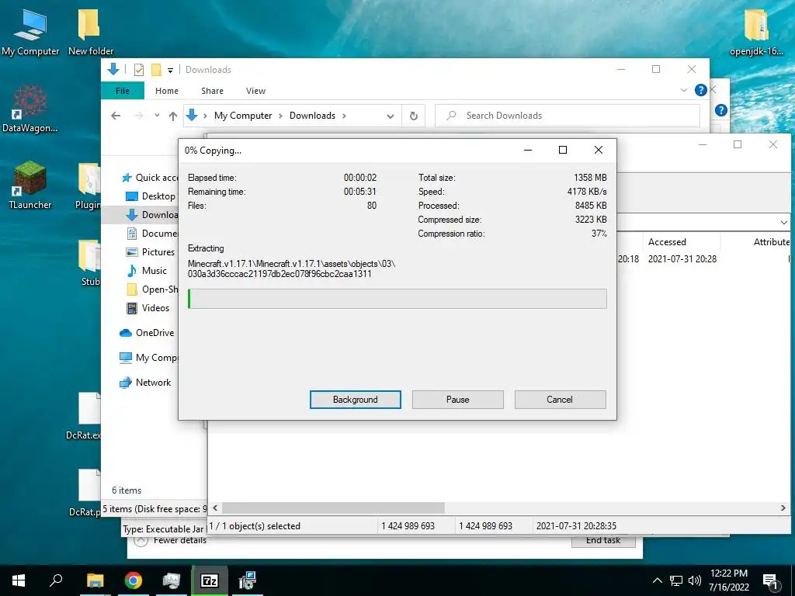795x596 pixels.
Task: Open the New folder desktop icon
Action: coord(91,31)
